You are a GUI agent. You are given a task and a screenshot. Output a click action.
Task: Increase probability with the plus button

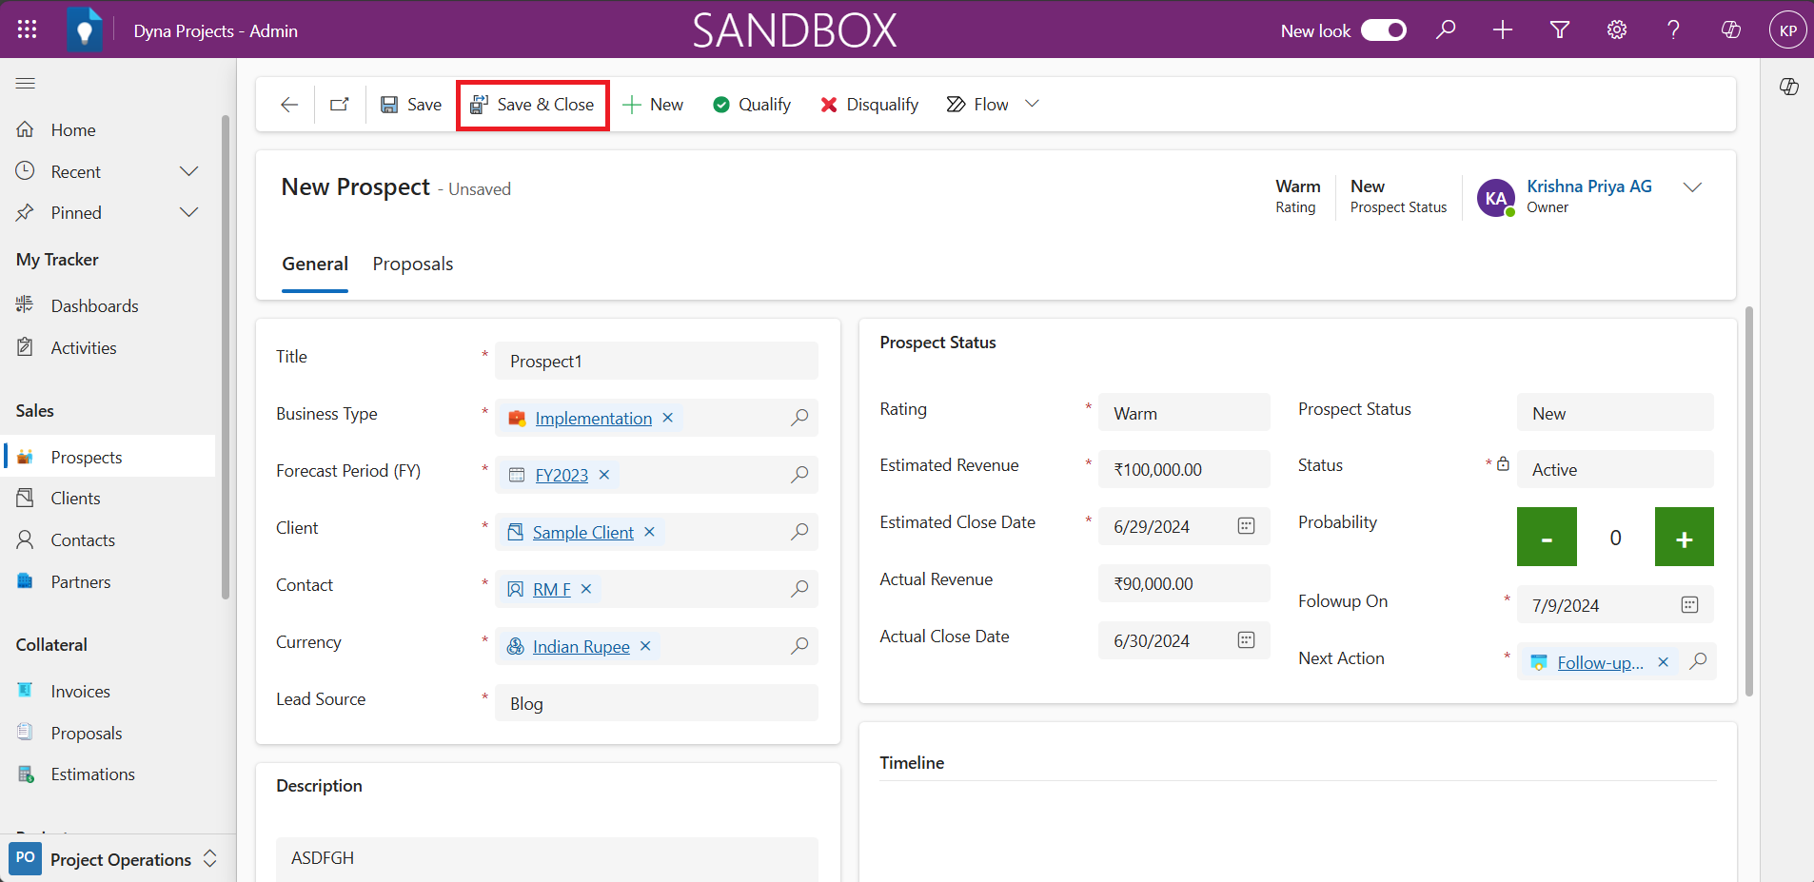[x=1684, y=537]
